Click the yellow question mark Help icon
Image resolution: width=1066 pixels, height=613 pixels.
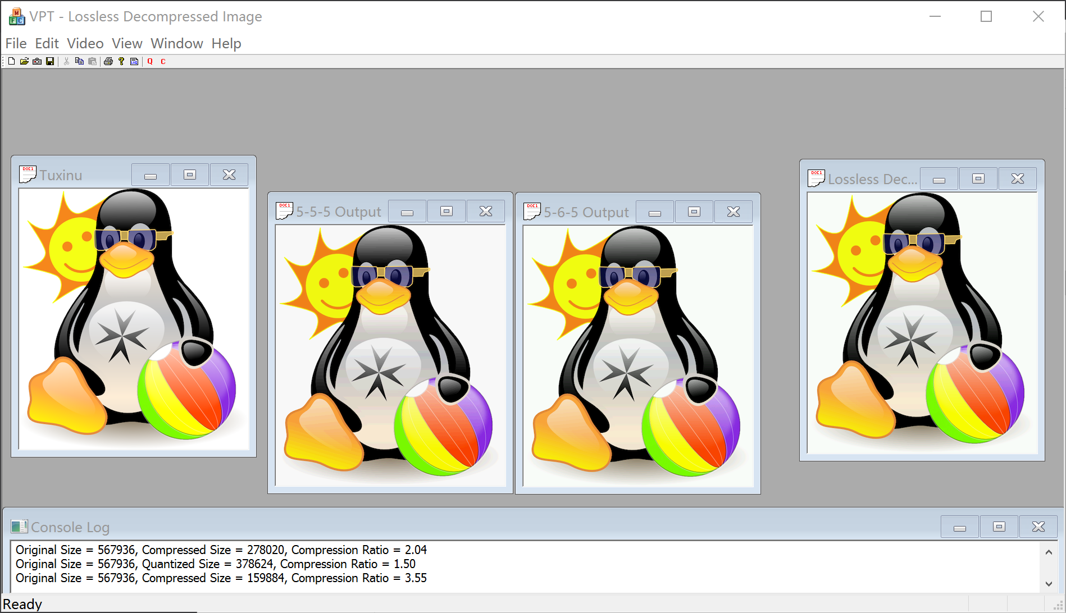click(x=121, y=61)
